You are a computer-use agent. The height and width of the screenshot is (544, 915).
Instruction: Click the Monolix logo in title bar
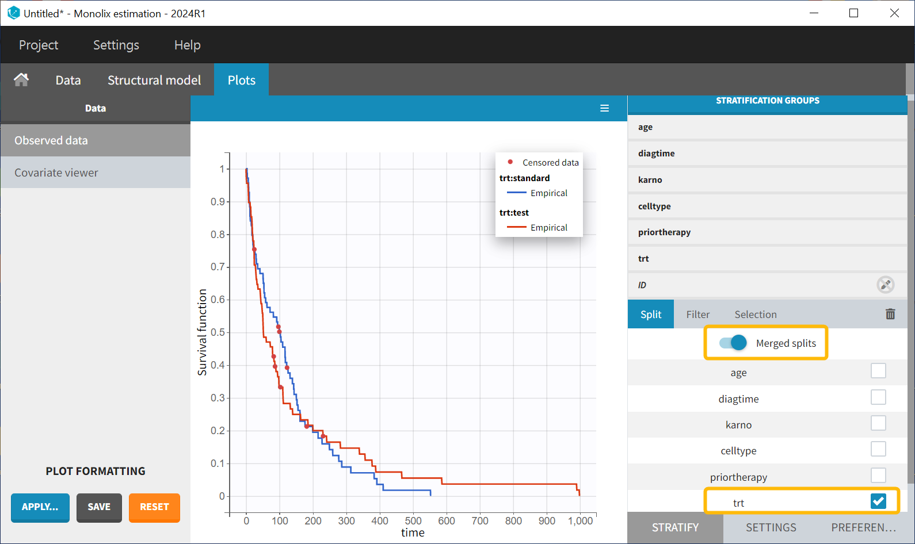point(13,13)
